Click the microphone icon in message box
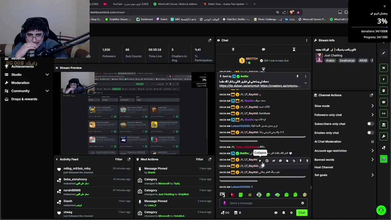The height and width of the screenshot is (220, 391). click(225, 203)
